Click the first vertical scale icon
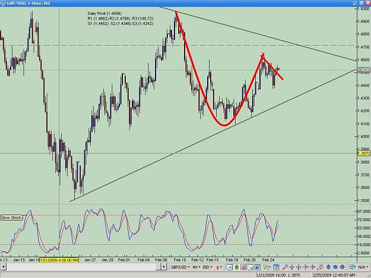The height and width of the screenshot is (278, 371). point(306,267)
